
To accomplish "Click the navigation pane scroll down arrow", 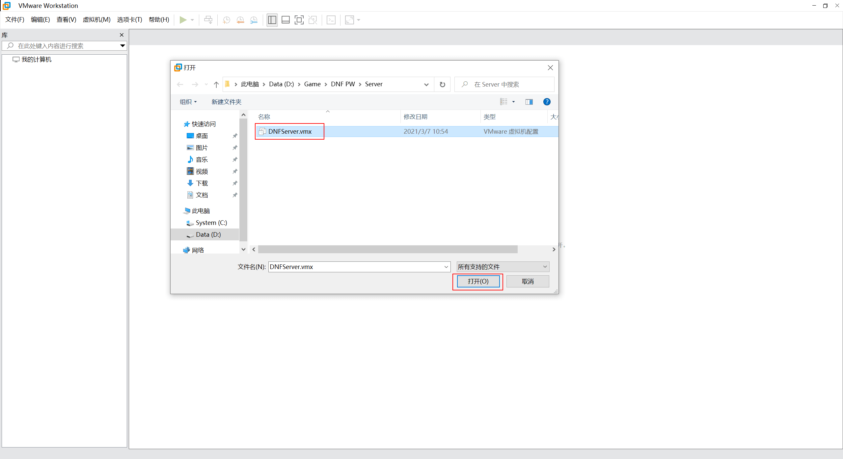I will pos(243,250).
